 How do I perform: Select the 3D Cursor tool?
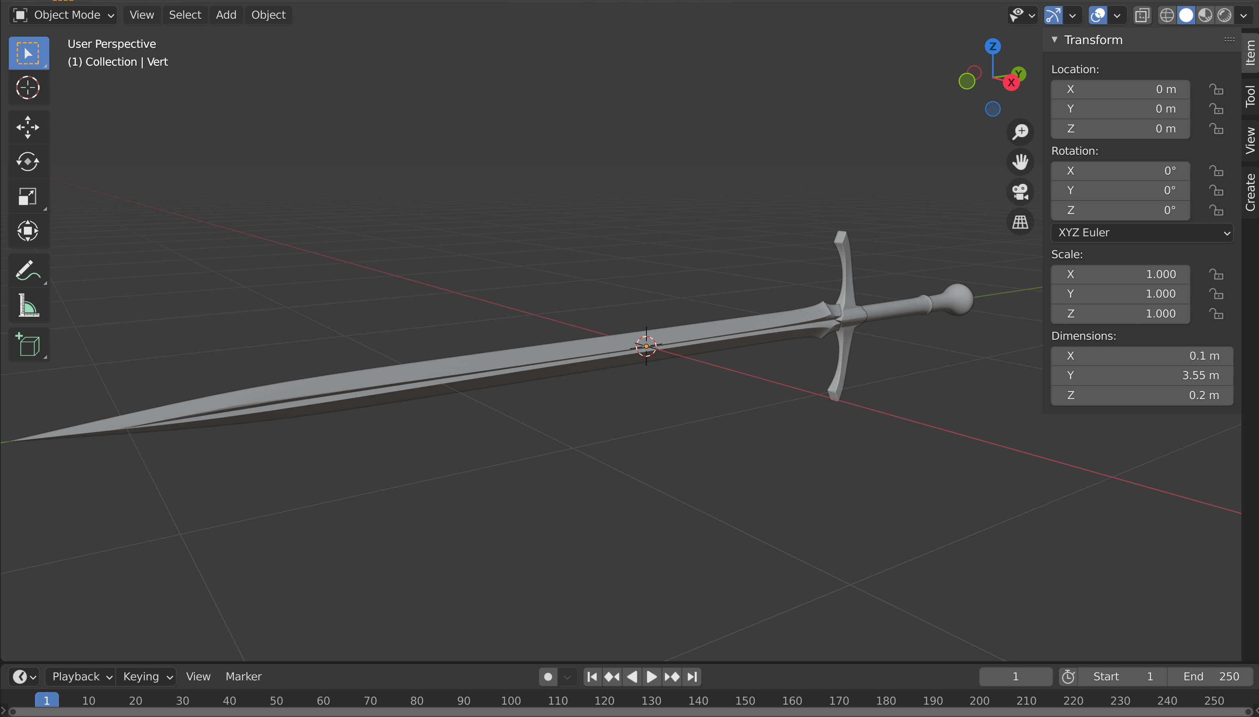(x=28, y=88)
